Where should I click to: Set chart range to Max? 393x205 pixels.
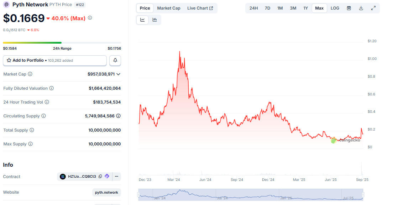point(319,8)
